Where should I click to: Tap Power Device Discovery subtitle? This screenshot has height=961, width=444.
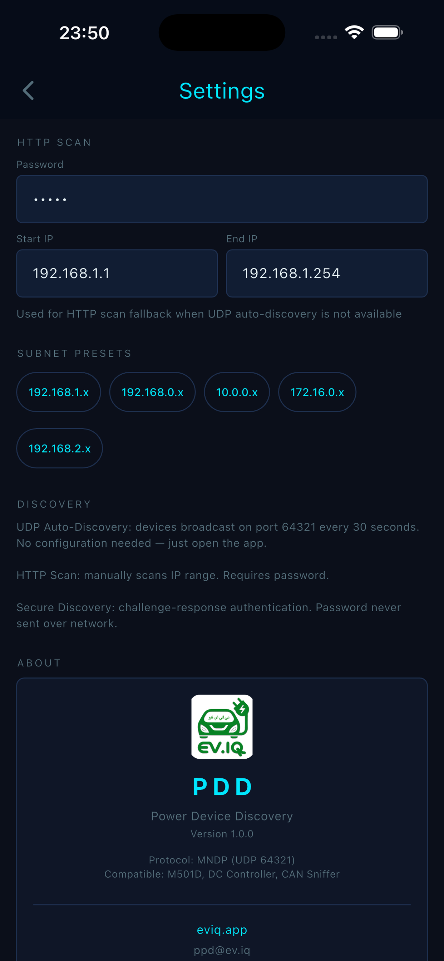pos(222,816)
